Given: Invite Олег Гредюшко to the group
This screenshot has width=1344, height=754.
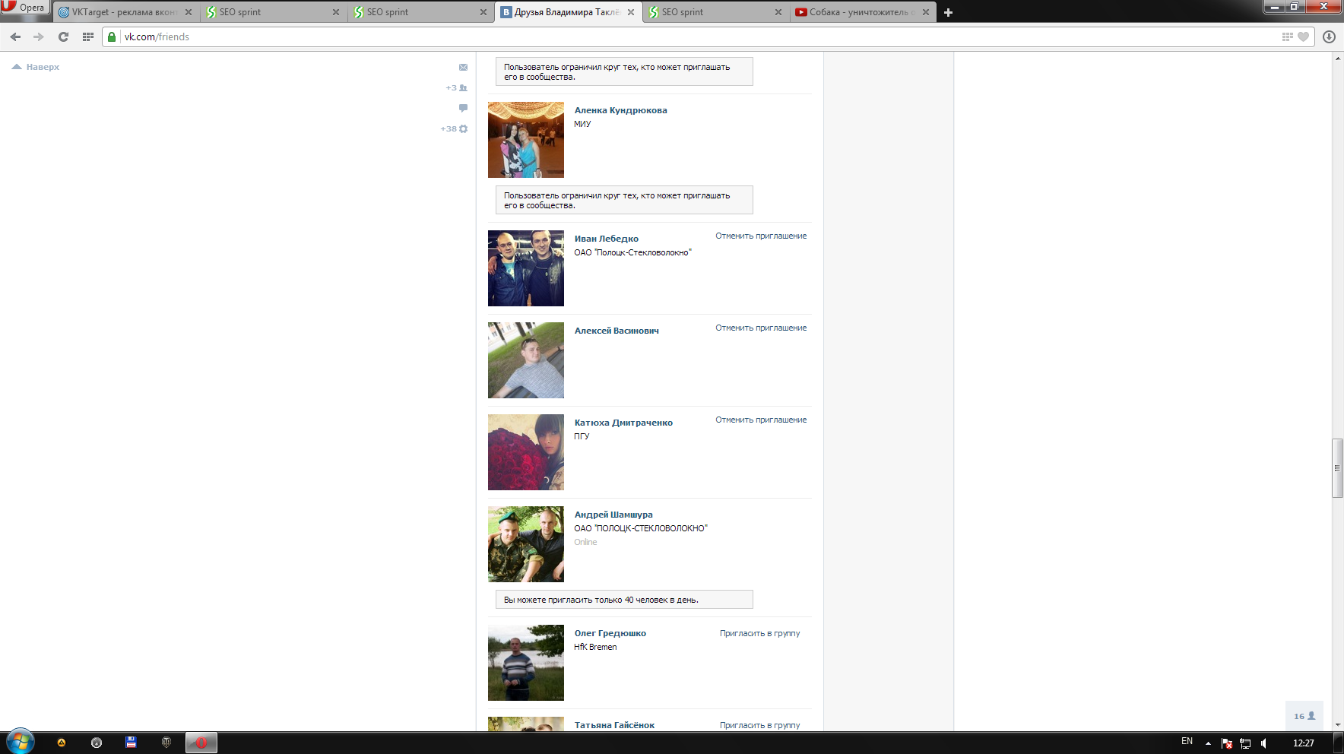Looking at the screenshot, I should click(759, 634).
